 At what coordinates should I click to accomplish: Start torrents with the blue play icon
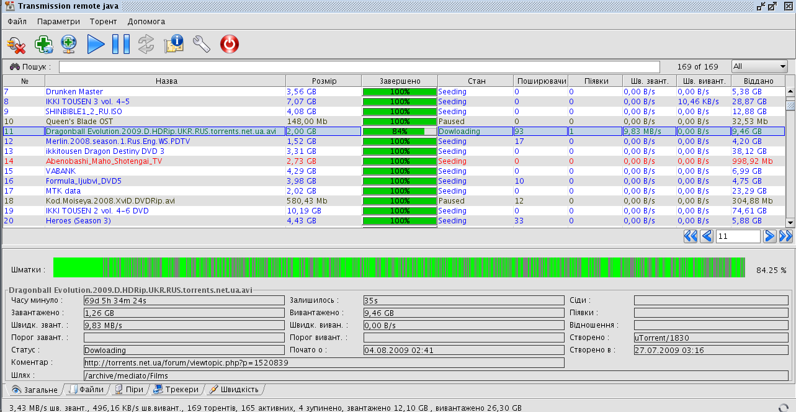96,44
